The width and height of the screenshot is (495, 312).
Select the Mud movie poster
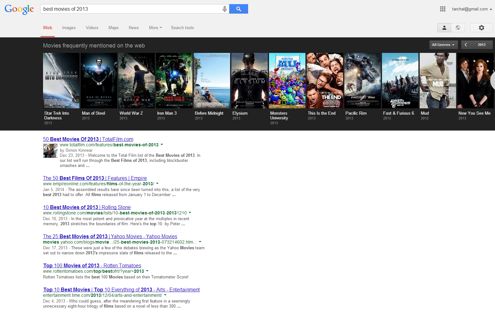pos(438,80)
